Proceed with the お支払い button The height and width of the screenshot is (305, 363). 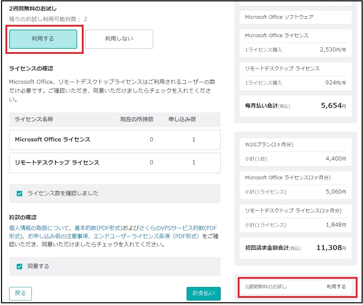coord(203,293)
